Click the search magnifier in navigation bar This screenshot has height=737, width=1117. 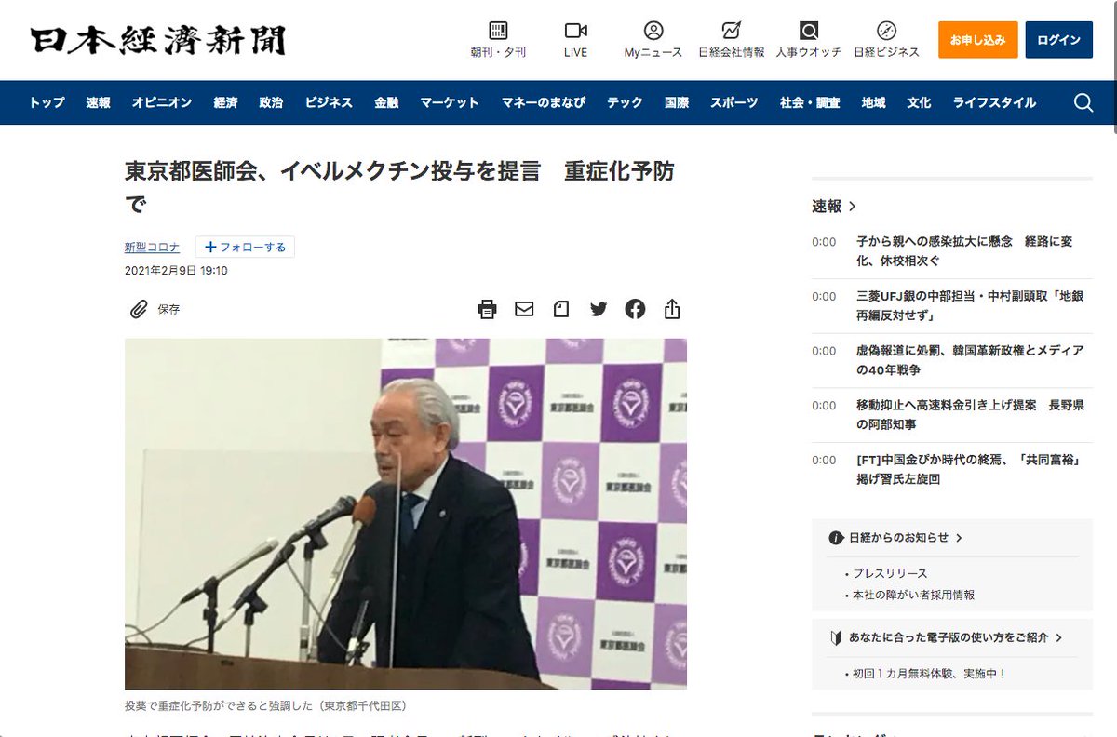coord(1083,102)
